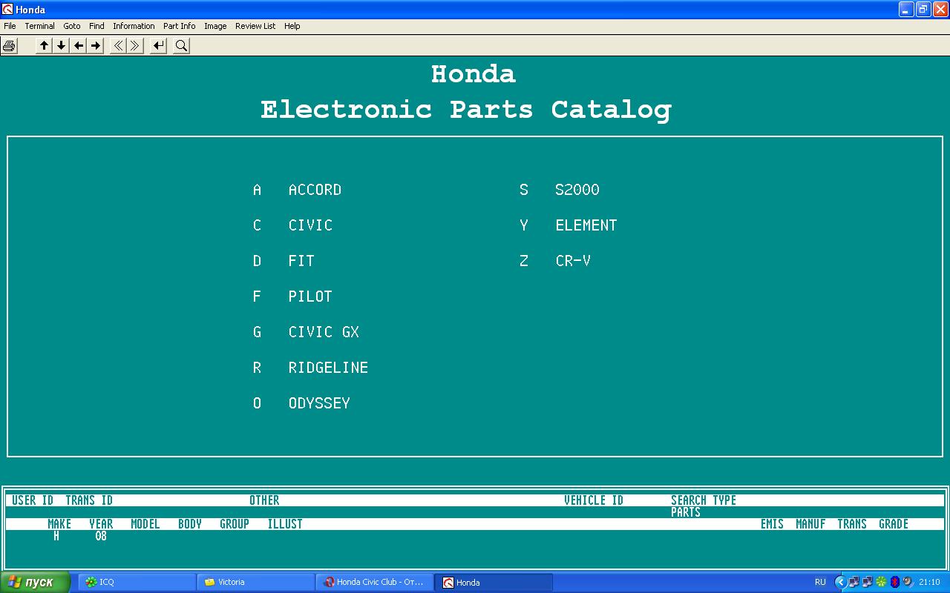The height and width of the screenshot is (593, 950).
Task: Click the down arrow toolbar button
Action: tap(62, 46)
